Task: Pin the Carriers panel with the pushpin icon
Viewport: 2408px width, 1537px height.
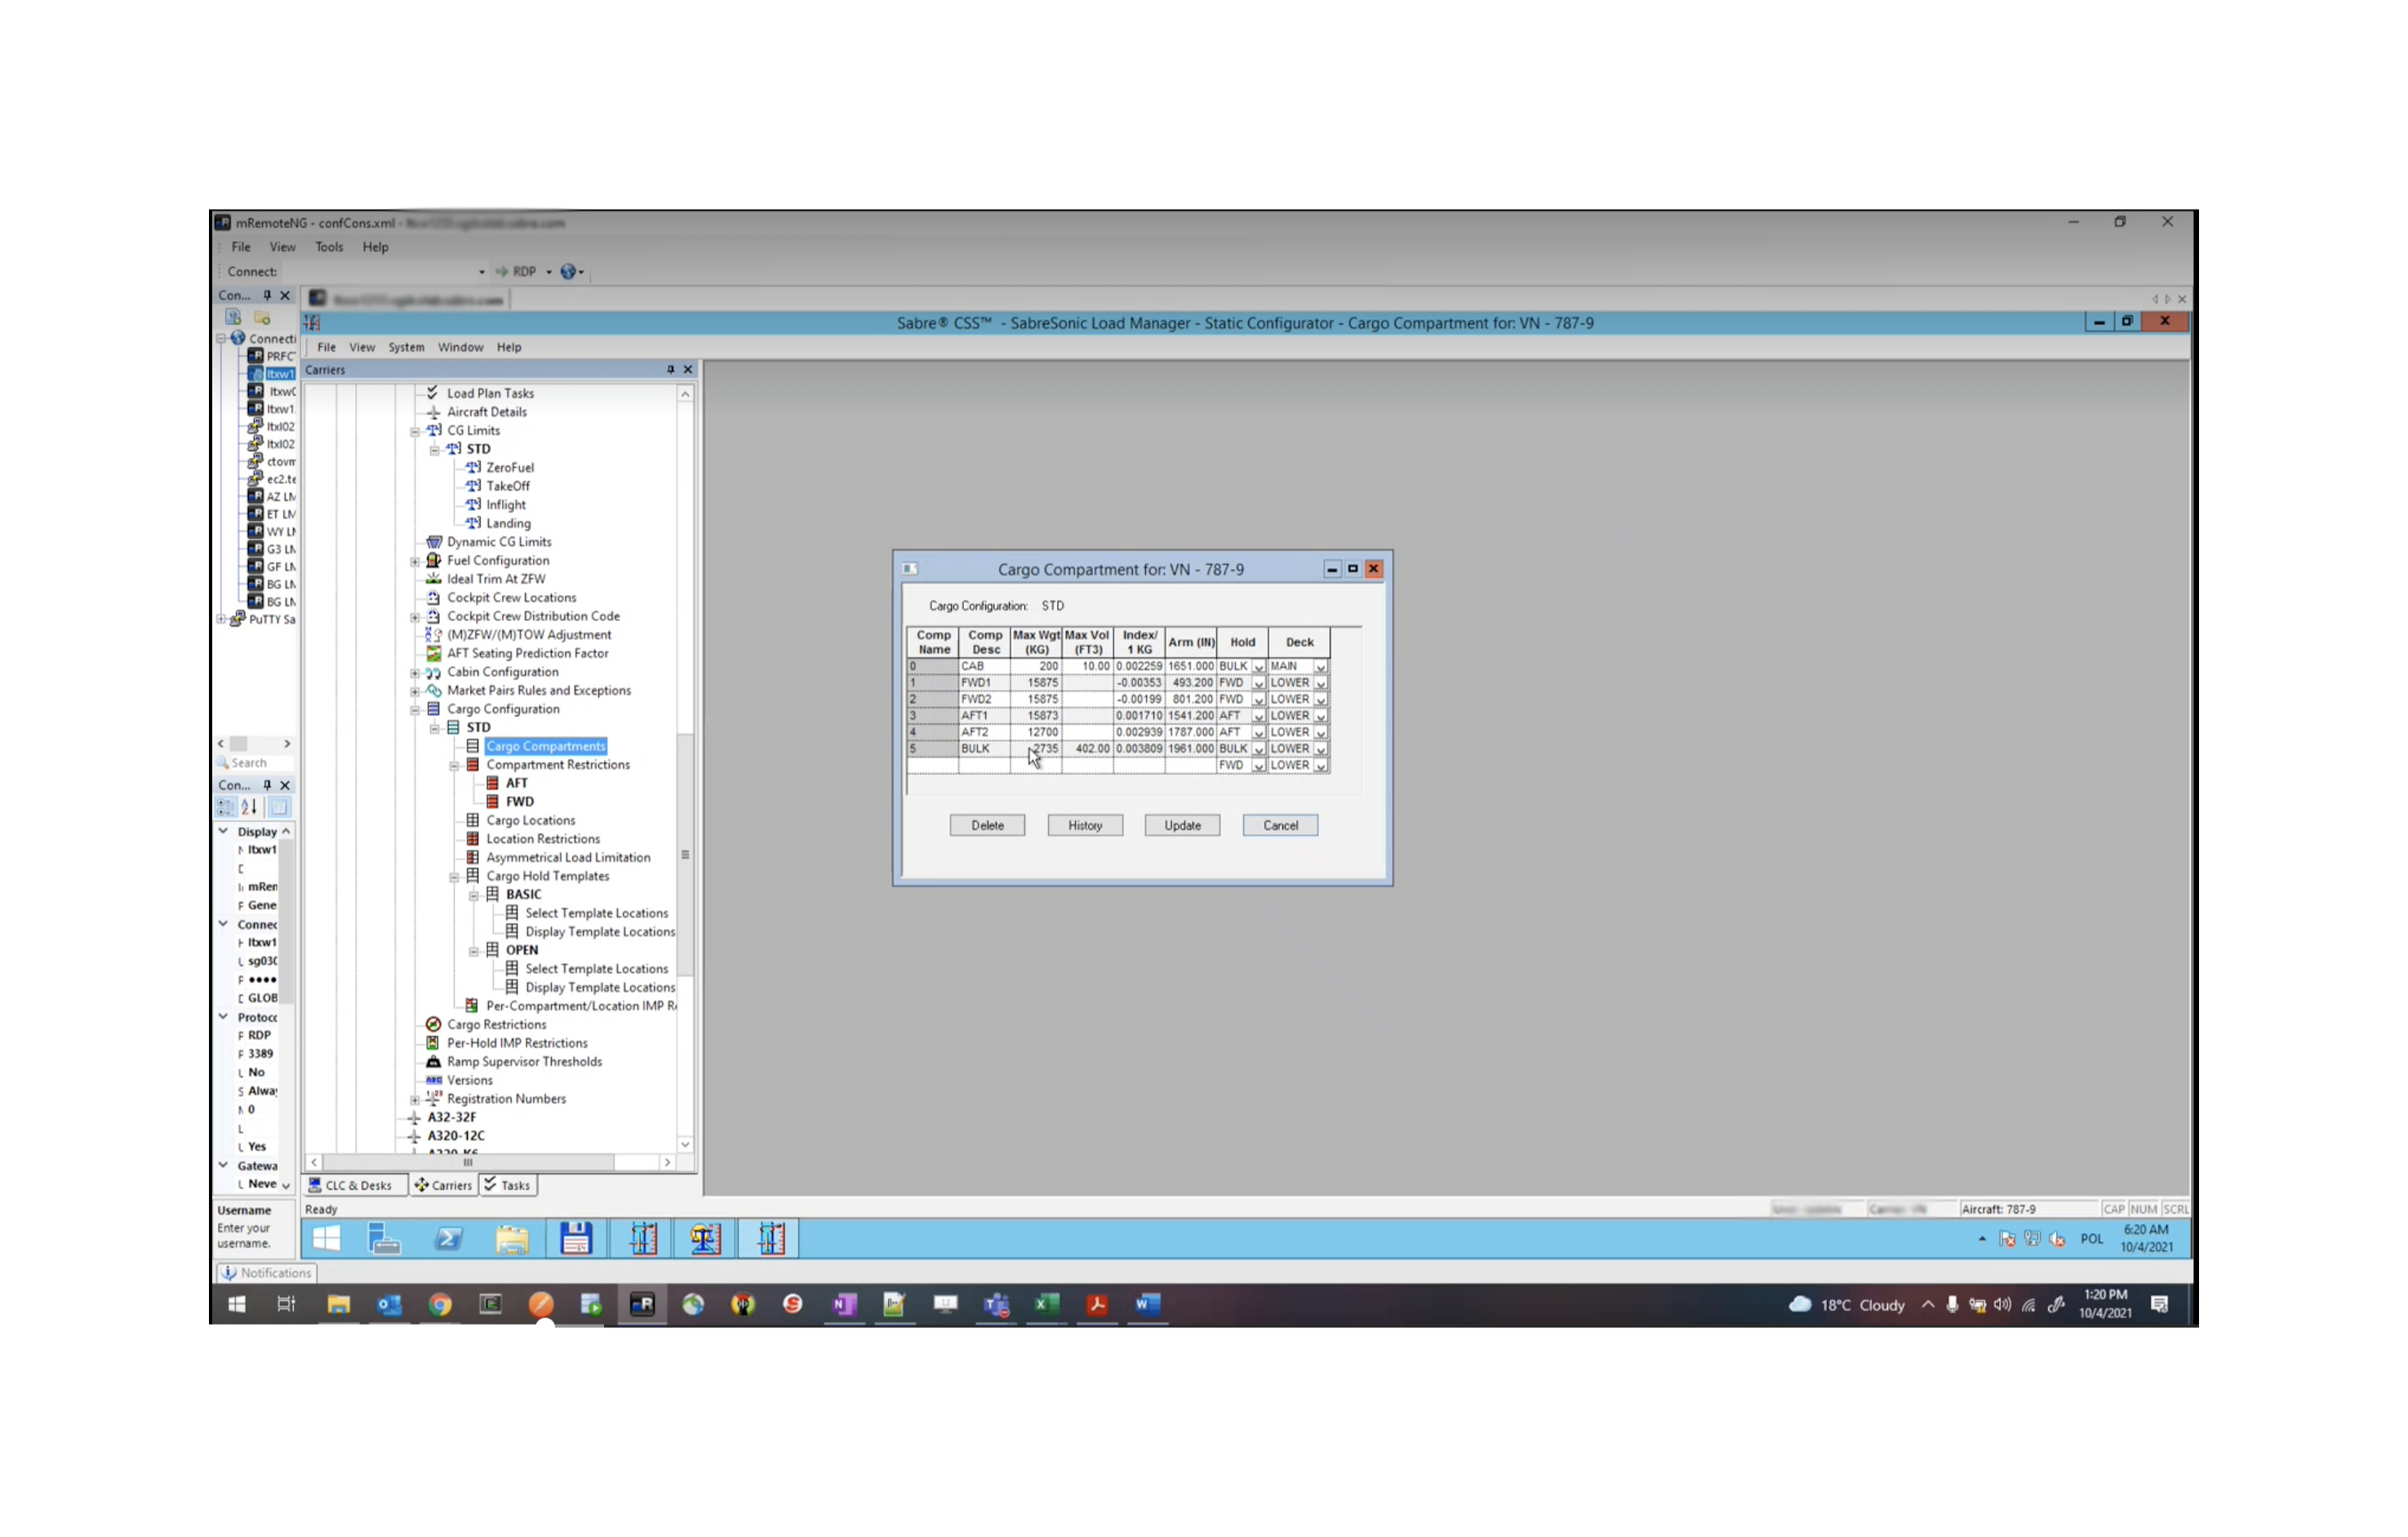Action: (670, 370)
